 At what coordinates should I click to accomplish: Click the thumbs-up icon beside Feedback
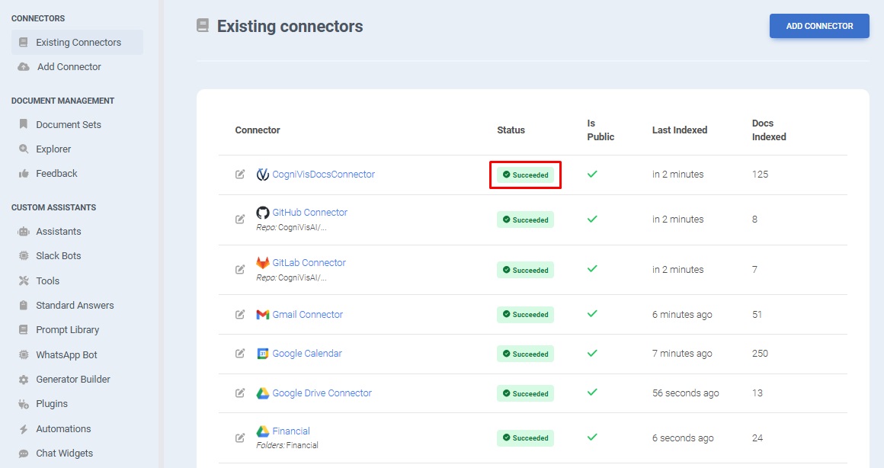coord(24,174)
